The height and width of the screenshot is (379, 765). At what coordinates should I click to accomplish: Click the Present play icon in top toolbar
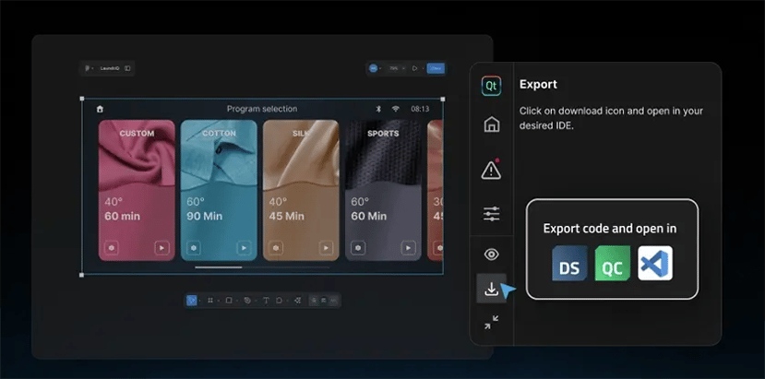coord(414,68)
